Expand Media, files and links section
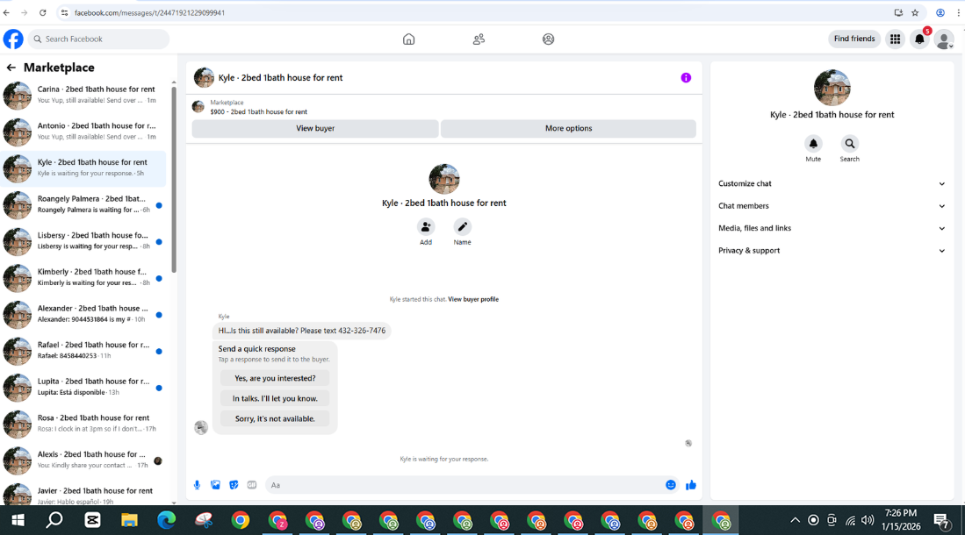The image size is (965, 535). tap(832, 228)
